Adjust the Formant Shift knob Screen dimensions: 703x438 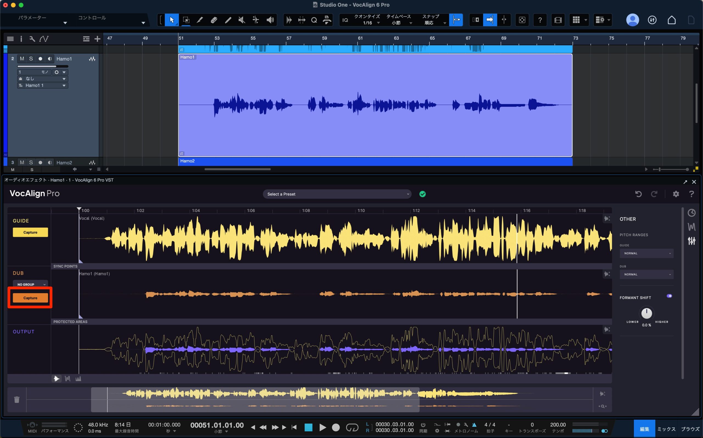[646, 313]
